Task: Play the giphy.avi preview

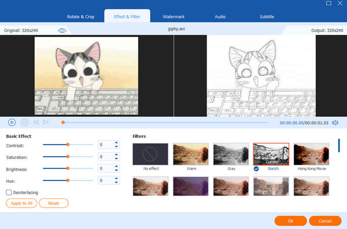Action: click(12, 123)
